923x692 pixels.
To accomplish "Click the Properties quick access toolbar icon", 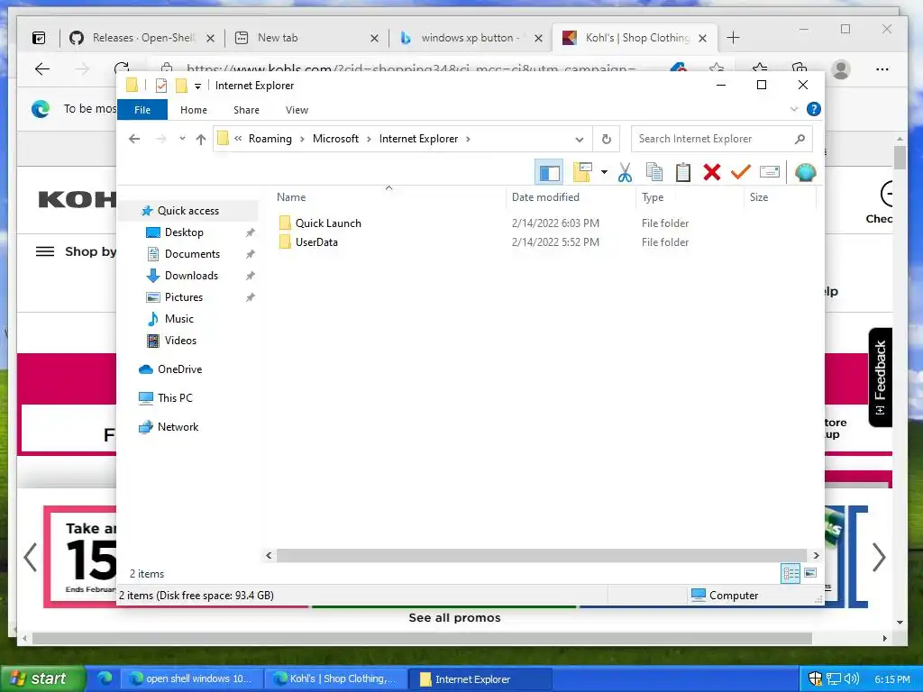I will tap(160, 86).
